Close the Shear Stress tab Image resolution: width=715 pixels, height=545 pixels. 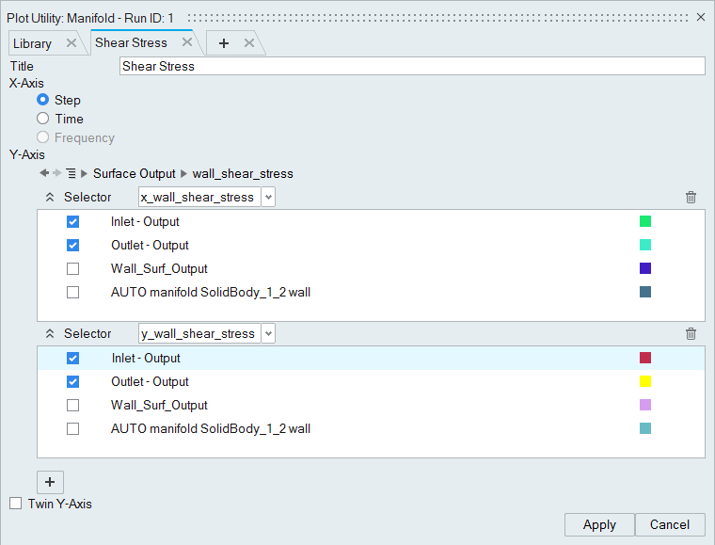(187, 42)
